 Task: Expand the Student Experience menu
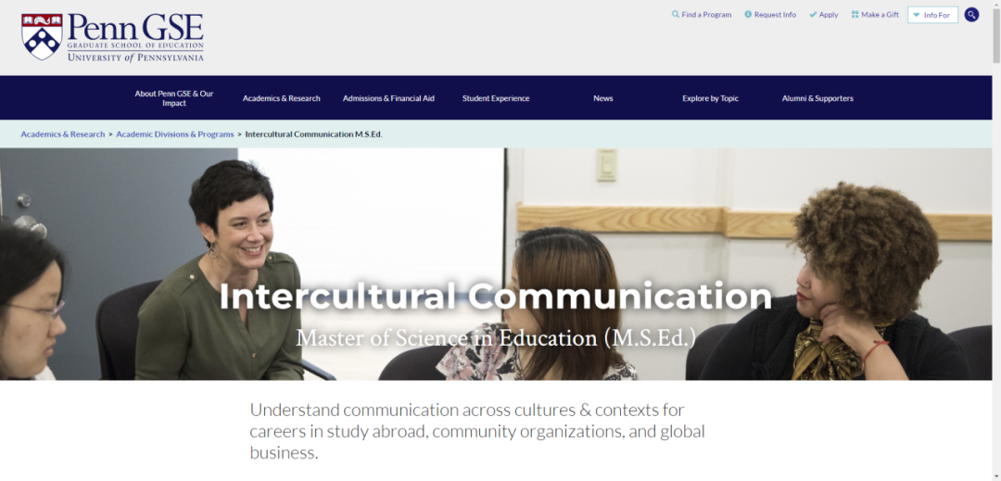pos(496,98)
